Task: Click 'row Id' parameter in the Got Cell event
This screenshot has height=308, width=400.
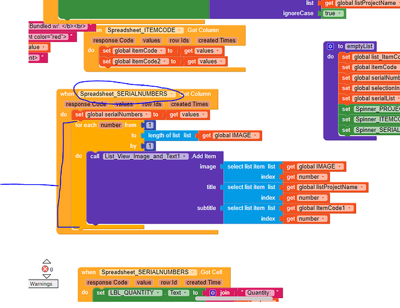Action: point(169,283)
